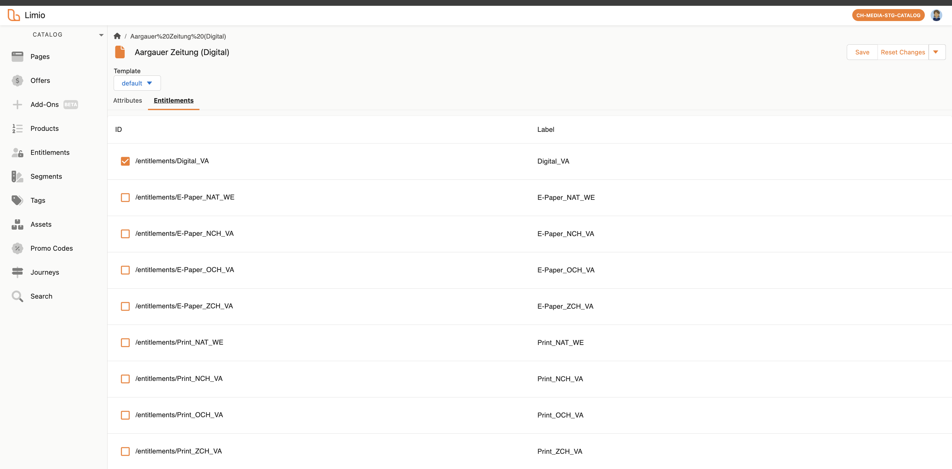Image resolution: width=952 pixels, height=469 pixels.
Task: Click the Print_NCH_VA label cell
Action: pos(560,379)
